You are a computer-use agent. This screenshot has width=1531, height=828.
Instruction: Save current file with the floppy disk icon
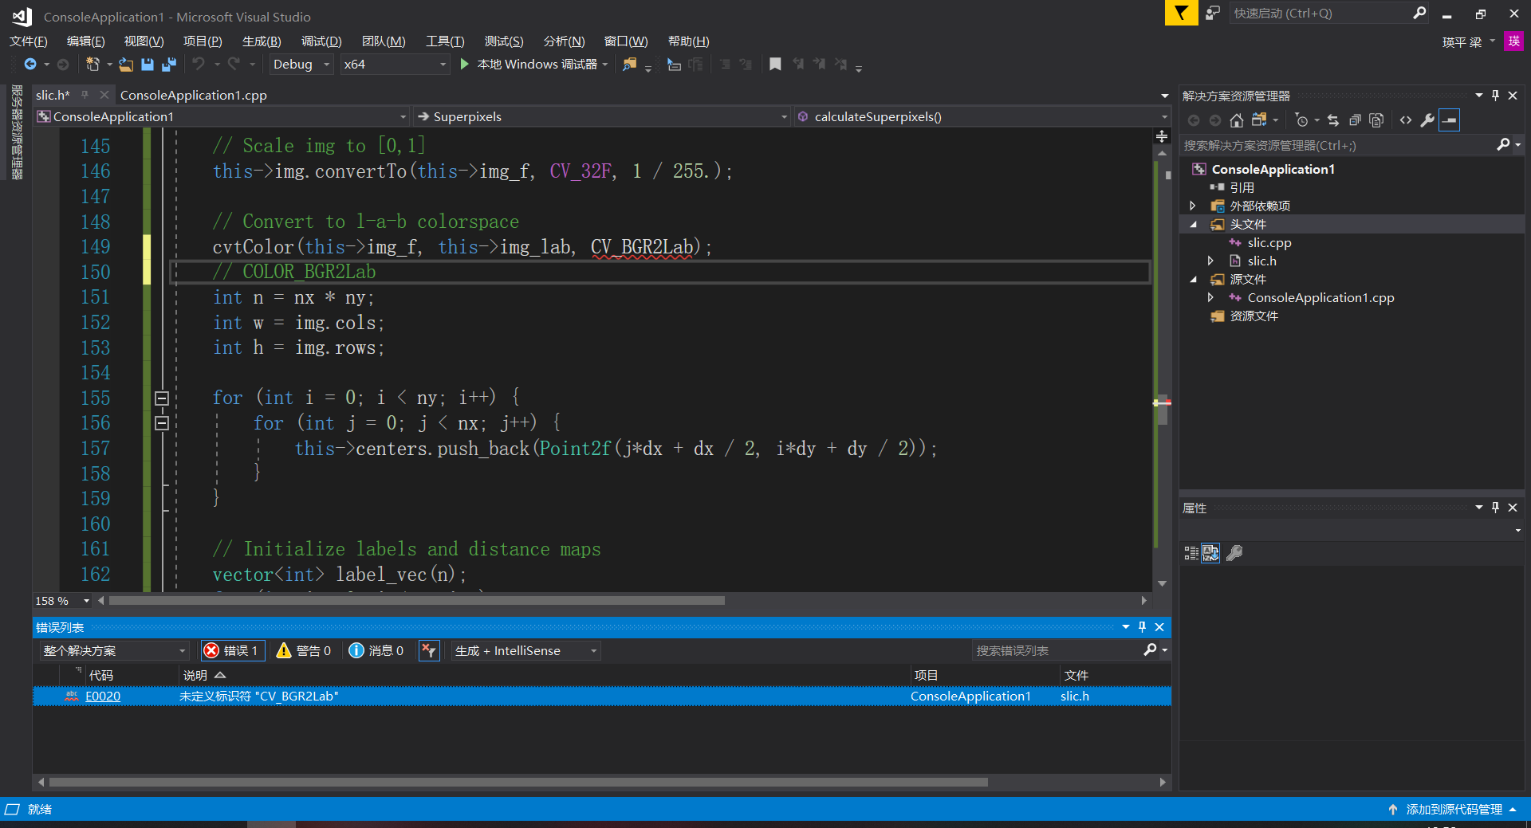pos(148,64)
